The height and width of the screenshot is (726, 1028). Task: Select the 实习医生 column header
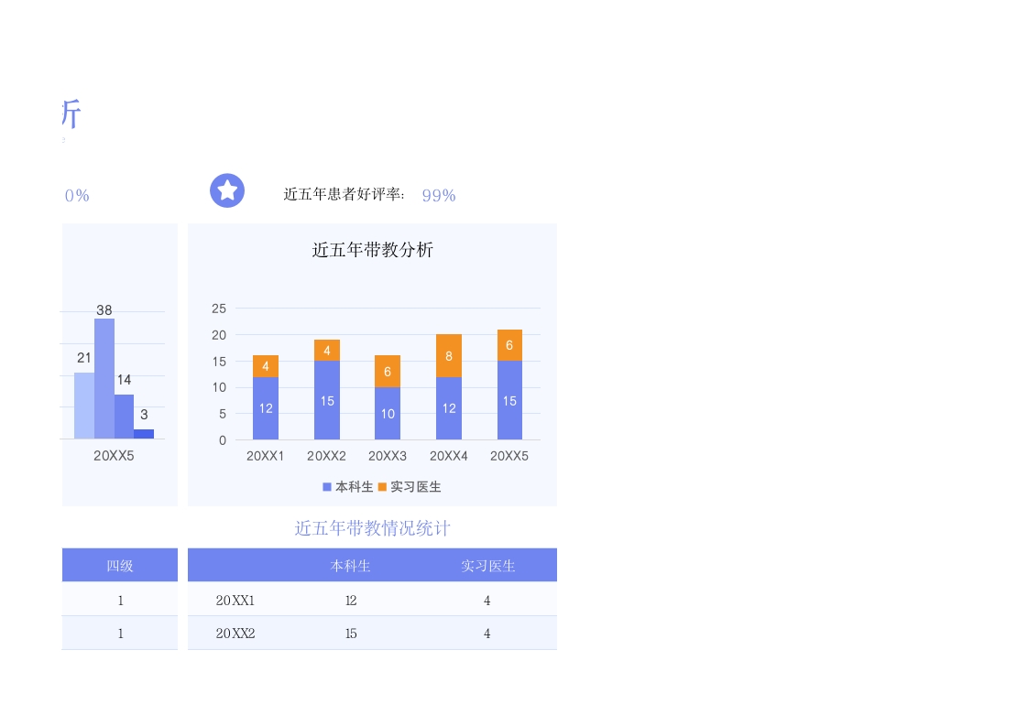487,565
